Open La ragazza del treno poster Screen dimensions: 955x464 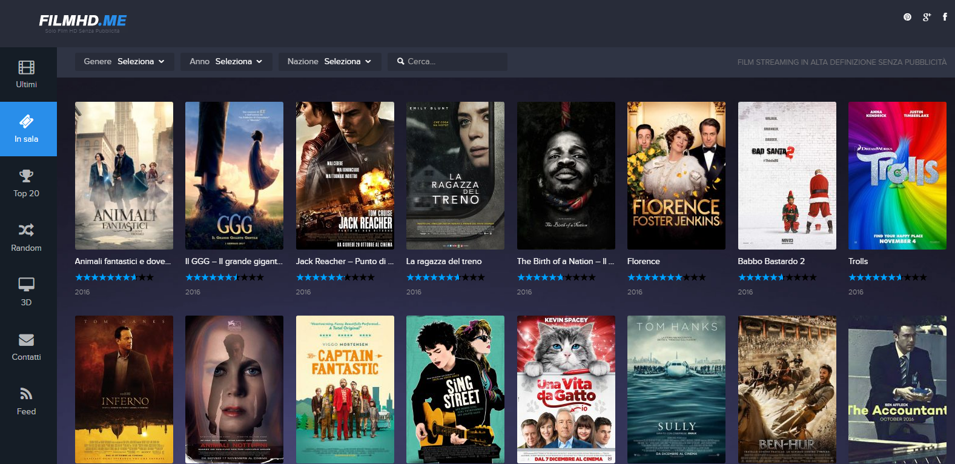point(455,176)
